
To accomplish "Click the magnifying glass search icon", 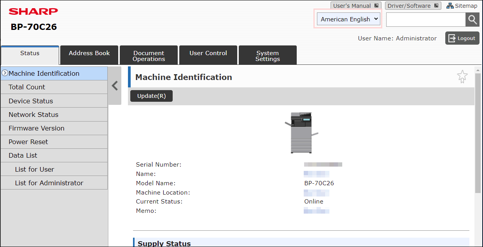I will coord(472,19).
